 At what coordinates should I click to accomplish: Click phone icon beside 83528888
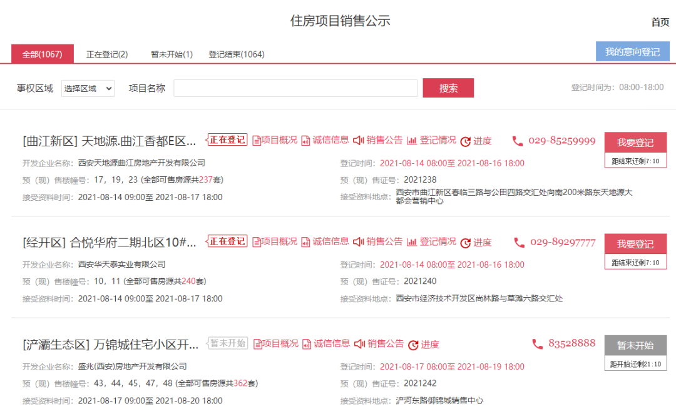coord(537,344)
